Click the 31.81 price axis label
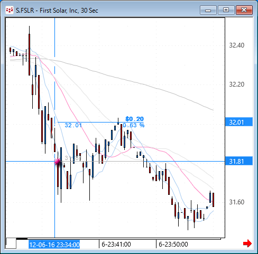The image size is (258, 254). point(239,161)
